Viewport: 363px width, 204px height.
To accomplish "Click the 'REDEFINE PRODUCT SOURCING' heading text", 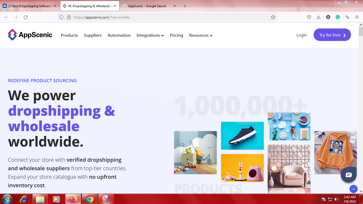I will click(x=42, y=81).
